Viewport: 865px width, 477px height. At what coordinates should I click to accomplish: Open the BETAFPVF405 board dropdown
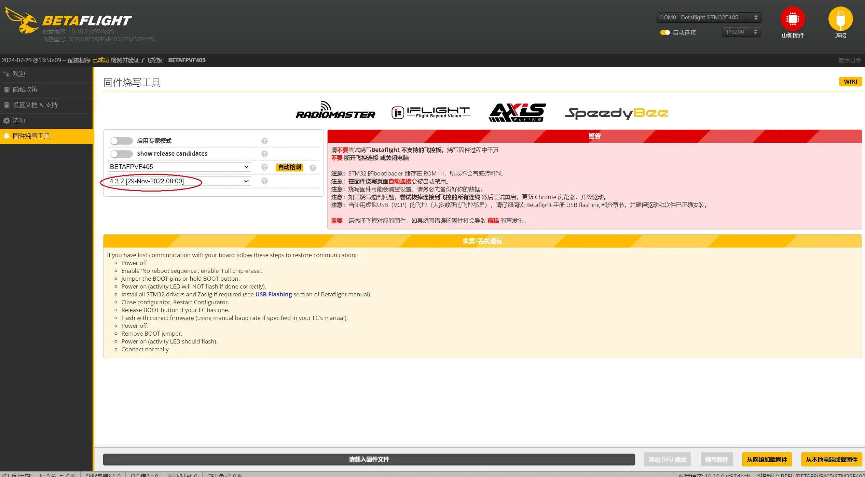pos(179,167)
